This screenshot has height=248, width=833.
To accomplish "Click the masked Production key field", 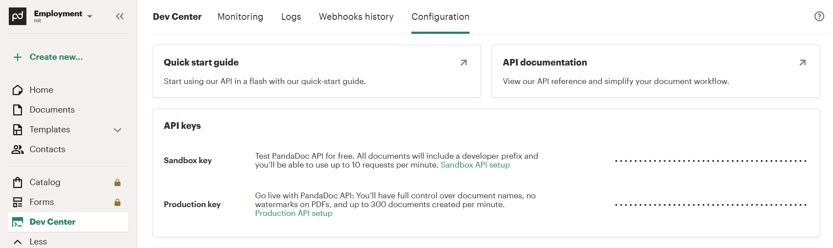I will click(x=711, y=205).
